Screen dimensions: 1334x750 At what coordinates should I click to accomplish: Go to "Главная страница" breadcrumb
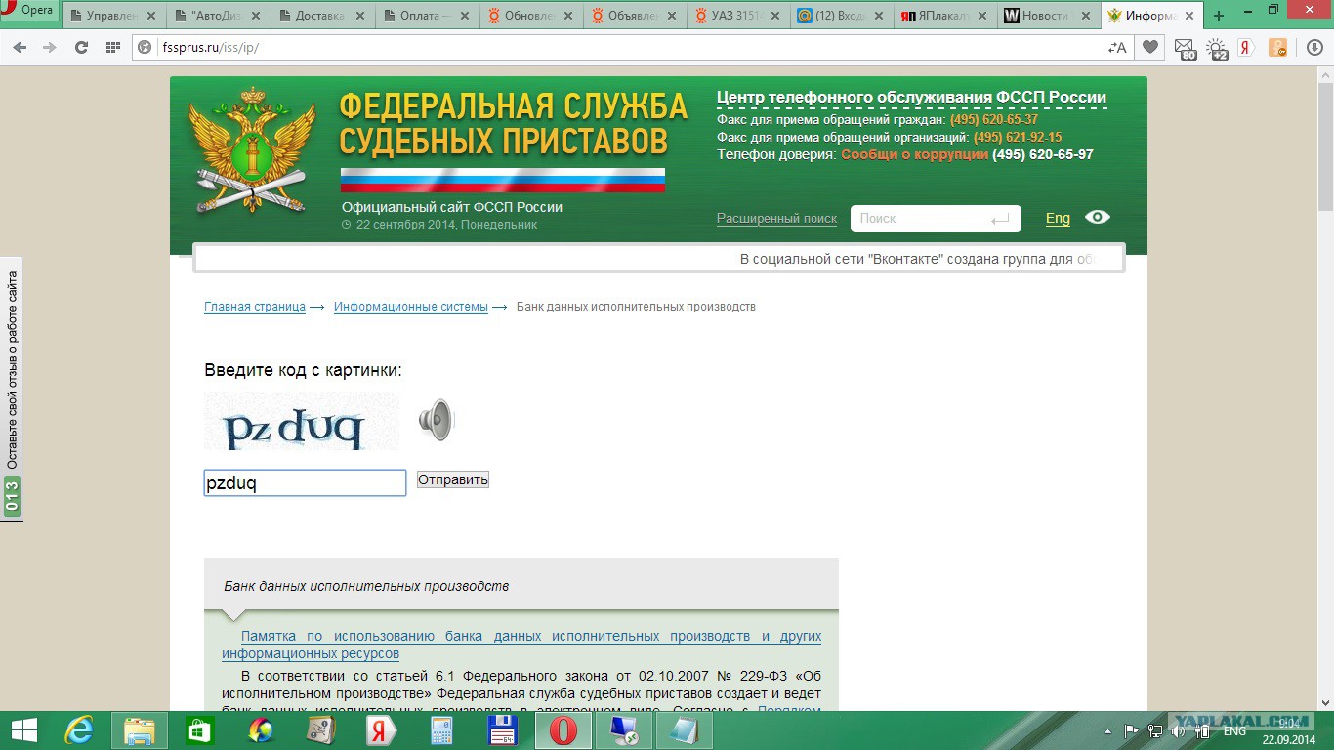pyautogui.click(x=255, y=307)
